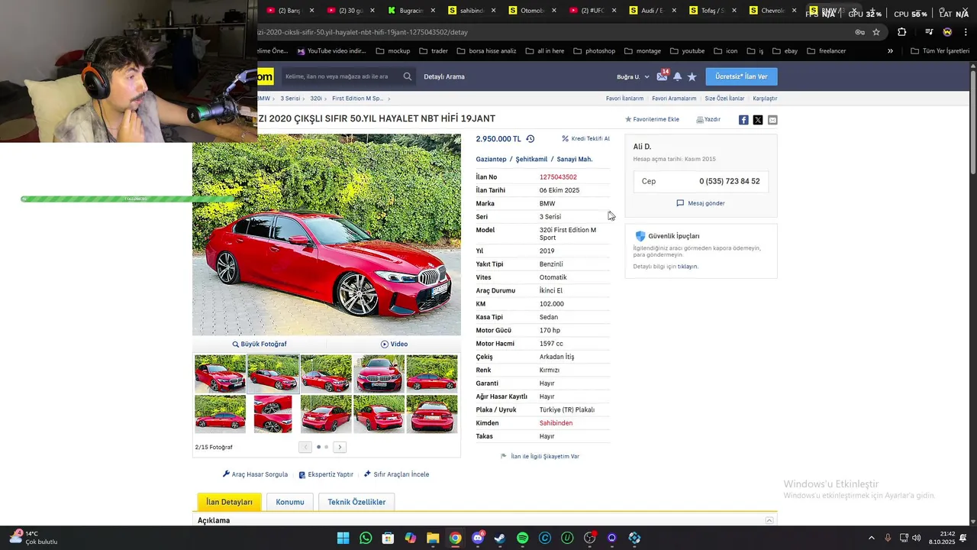The image size is (977, 550).
Task: Click Gaziantep location link
Action: (491, 159)
